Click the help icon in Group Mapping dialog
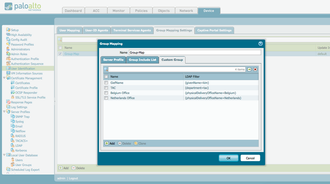 260,43
